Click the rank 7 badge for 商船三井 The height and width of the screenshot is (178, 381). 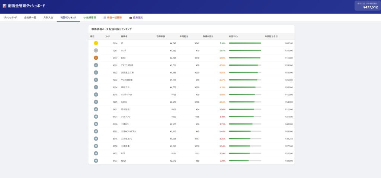click(96, 87)
